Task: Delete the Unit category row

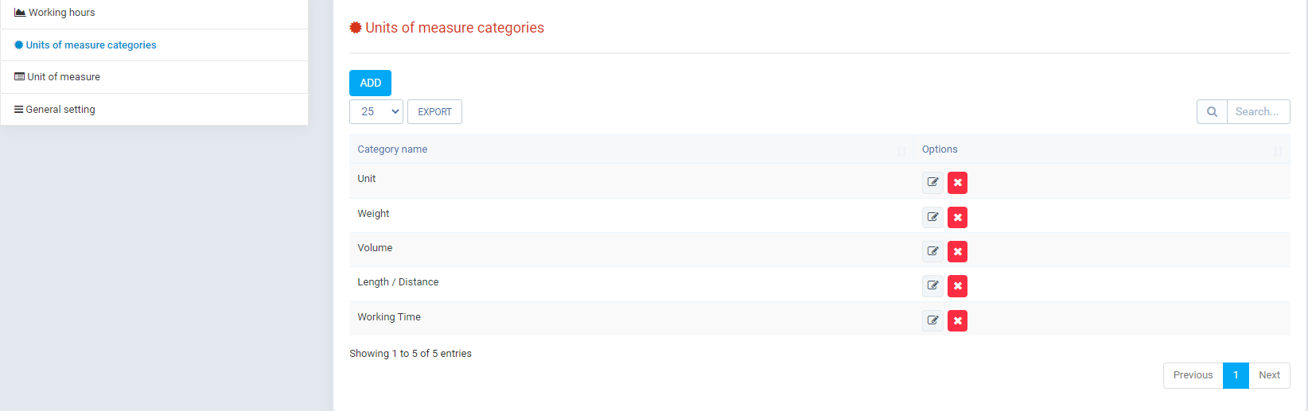Action: 957,183
